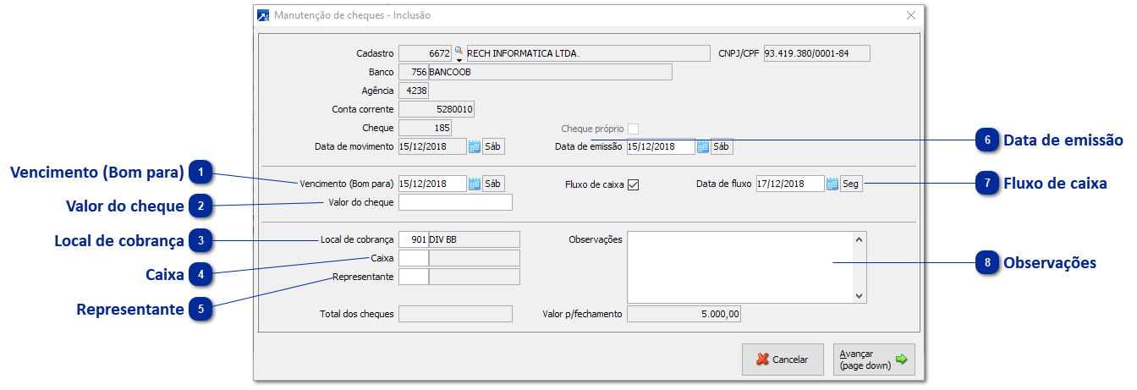This screenshot has width=1137, height=390.
Task: Click the Vencimento (Bom para) date field
Action: point(432,184)
